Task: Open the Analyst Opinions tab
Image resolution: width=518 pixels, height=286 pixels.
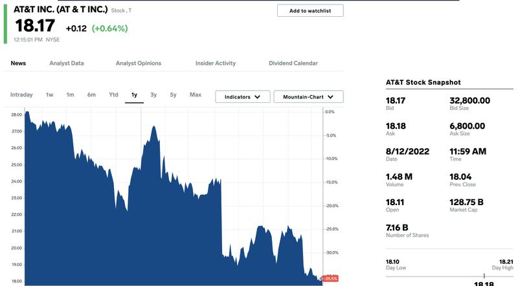Action: pyautogui.click(x=139, y=63)
